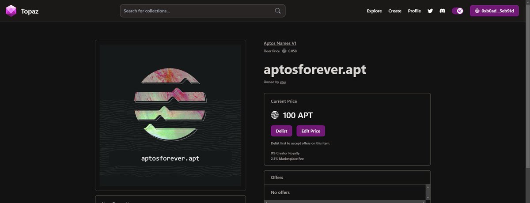The width and height of the screenshot is (530, 203).
Task: Open the Explore menu item
Action: (374, 11)
